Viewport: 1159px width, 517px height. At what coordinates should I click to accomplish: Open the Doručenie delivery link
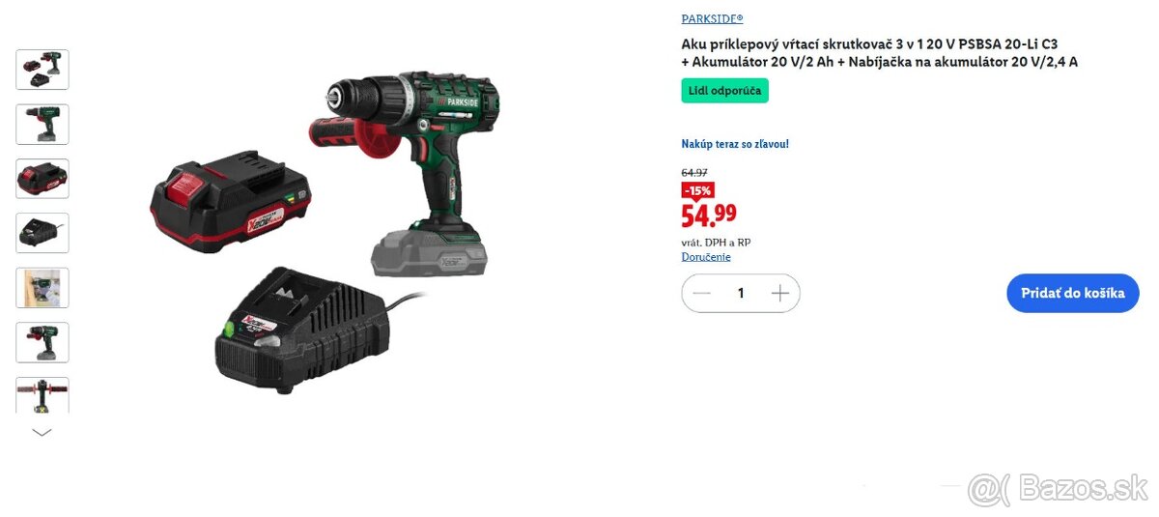click(x=706, y=257)
